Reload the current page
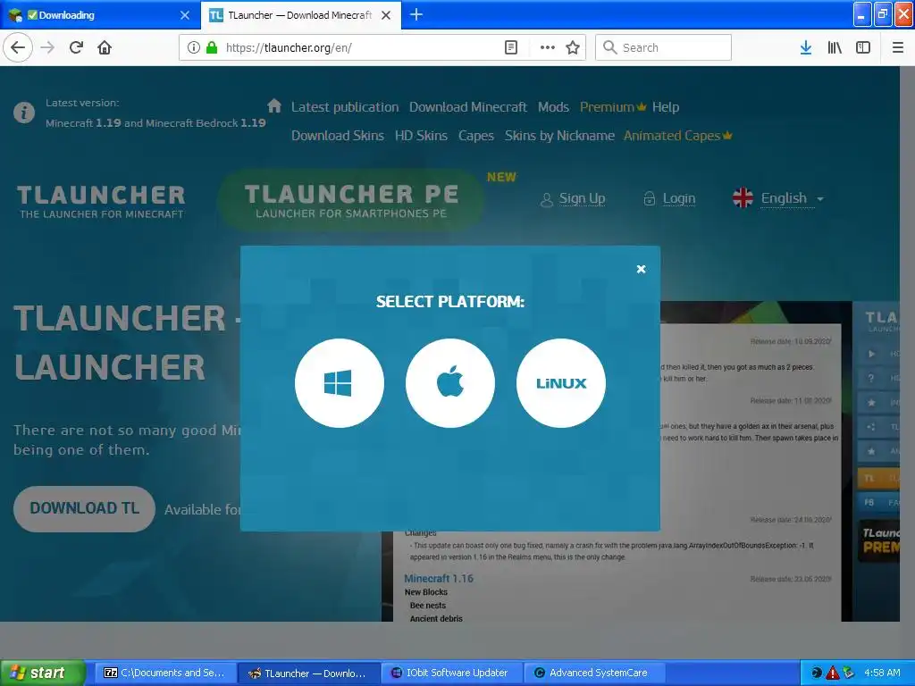 coord(76,48)
